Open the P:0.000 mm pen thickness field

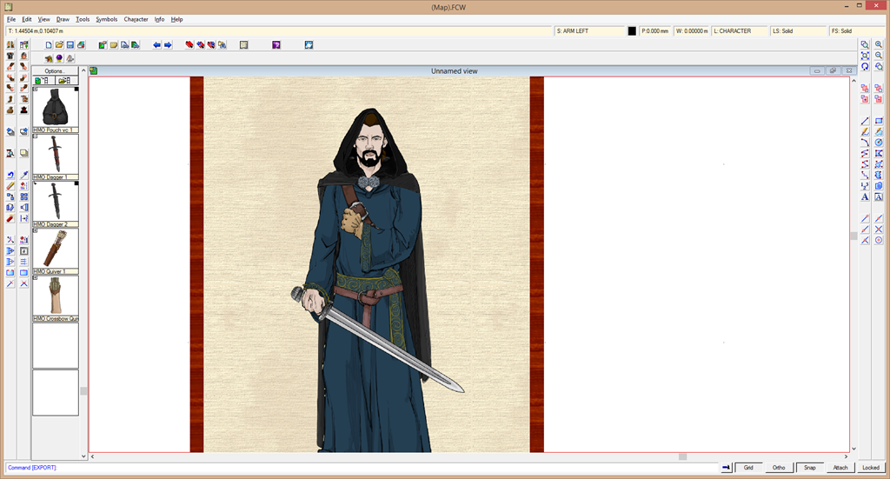click(655, 31)
